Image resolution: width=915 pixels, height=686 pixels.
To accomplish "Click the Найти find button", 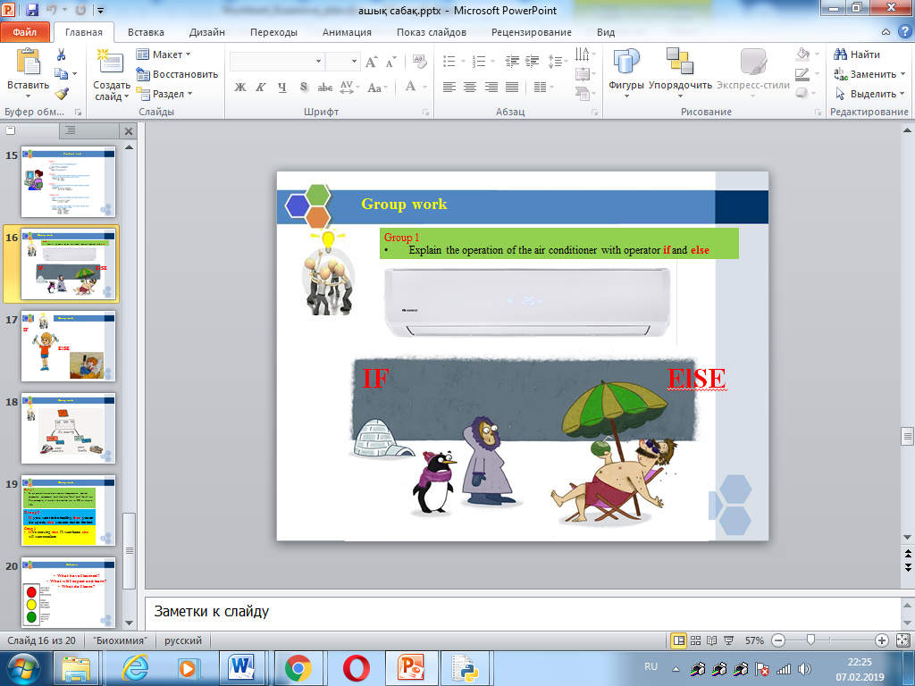I will pyautogui.click(x=857, y=54).
